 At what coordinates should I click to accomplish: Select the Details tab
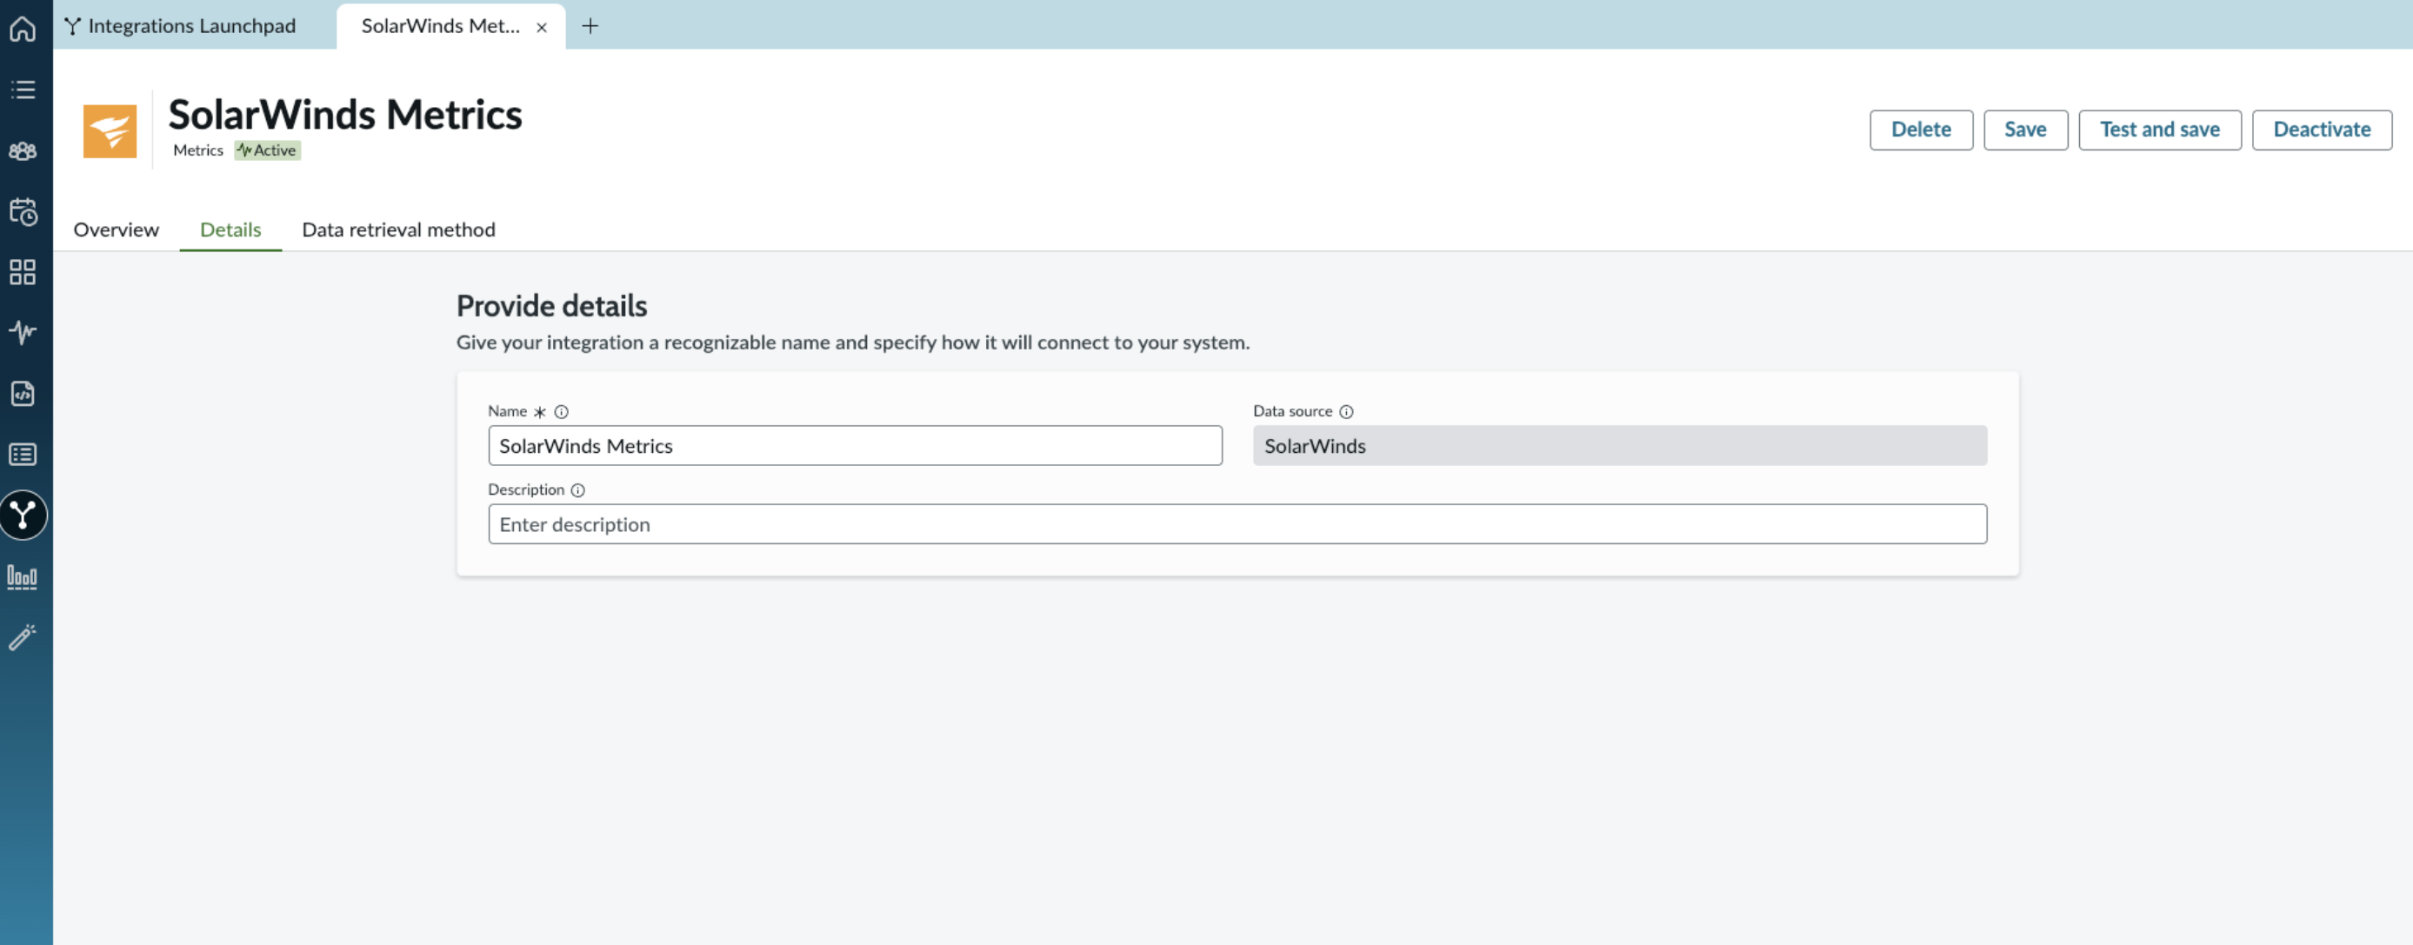point(230,230)
